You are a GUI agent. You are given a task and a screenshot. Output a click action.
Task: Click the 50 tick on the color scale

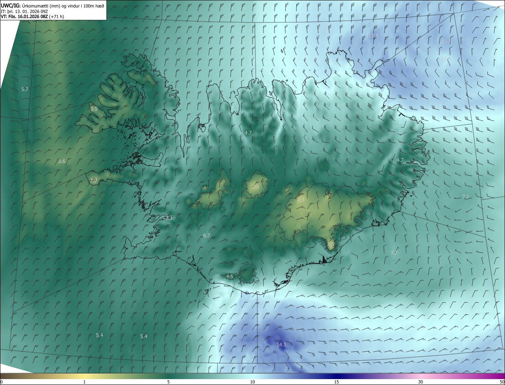click(502, 382)
